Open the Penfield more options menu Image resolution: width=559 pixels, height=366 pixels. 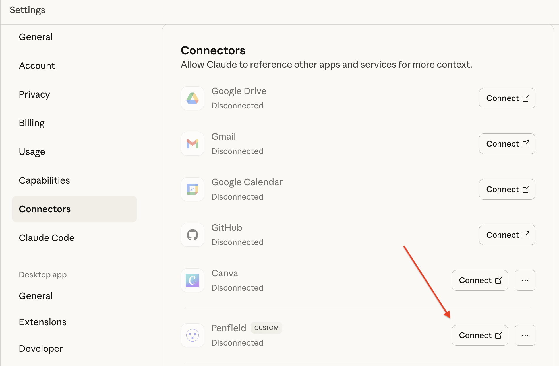525,335
